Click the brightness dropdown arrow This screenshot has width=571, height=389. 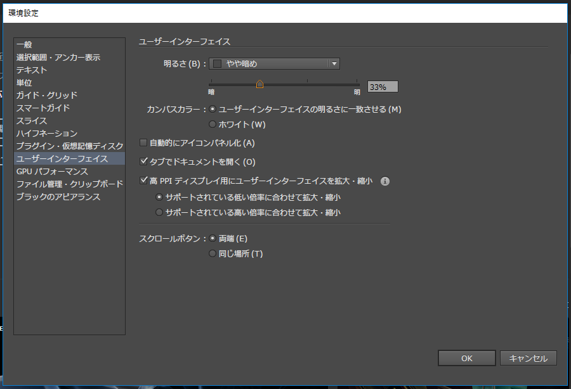334,63
